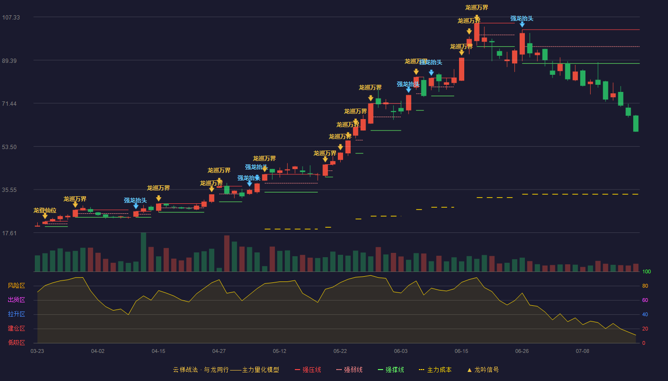
Task: Click the 04-02 date label
Action: (98, 351)
